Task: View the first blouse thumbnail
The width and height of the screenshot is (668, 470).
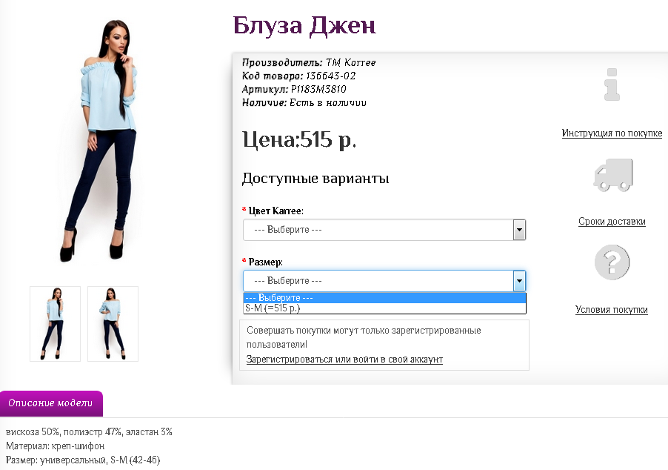Action: pyautogui.click(x=55, y=324)
